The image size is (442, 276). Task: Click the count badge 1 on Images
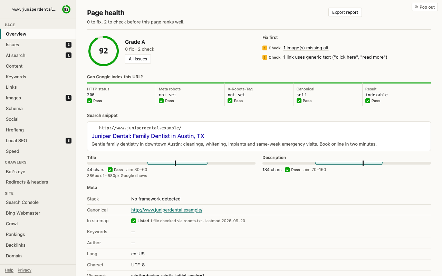(69, 98)
